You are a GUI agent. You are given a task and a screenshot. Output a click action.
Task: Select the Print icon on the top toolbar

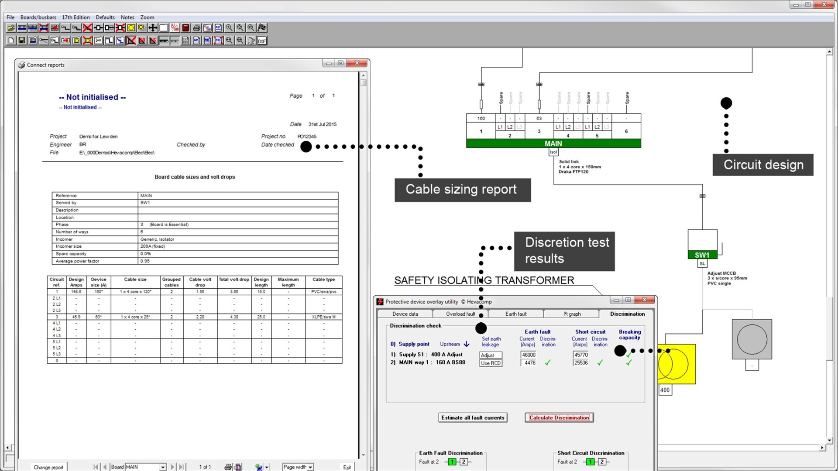[x=196, y=27]
